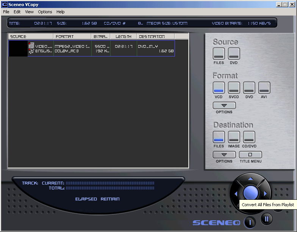Click the Length column header
Viewport: 297px width, 232px height.
[x=123, y=36]
